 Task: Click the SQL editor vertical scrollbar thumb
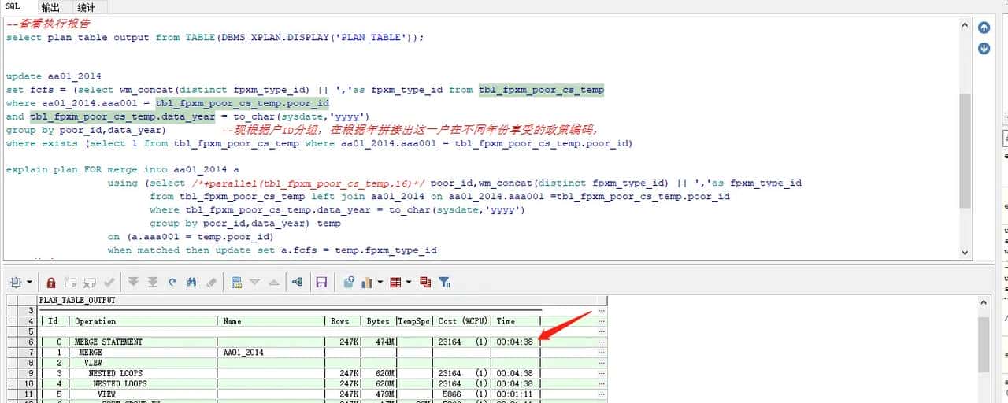(x=965, y=150)
